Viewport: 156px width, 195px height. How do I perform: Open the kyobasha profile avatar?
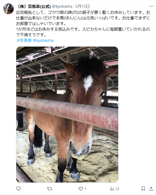(x=9, y=9)
